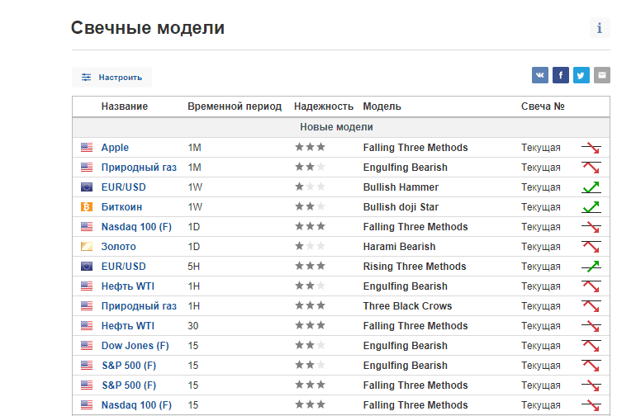This screenshot has width=617, height=416.
Task: Click the bearish pattern icon in Apple row
Action: [x=591, y=148]
